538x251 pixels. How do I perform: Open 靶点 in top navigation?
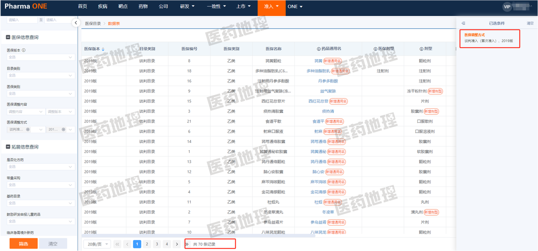[x=123, y=6]
